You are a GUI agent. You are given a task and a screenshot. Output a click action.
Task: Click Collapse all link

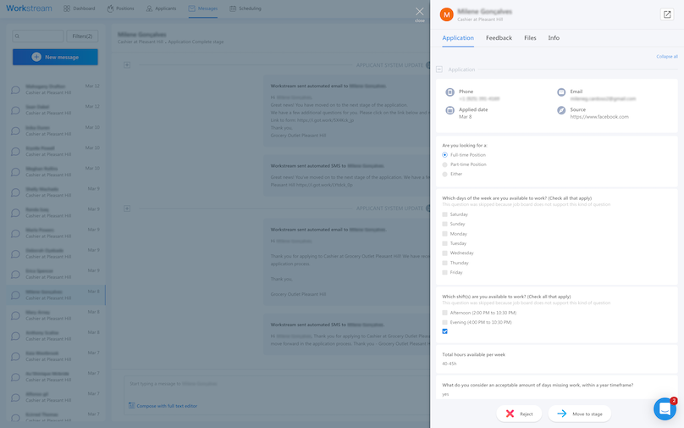tap(666, 56)
